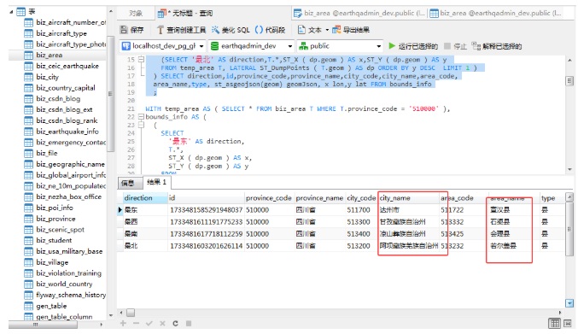578x334 pixels.
Task: Collapse code fold at line 15
Action: pos(141,59)
